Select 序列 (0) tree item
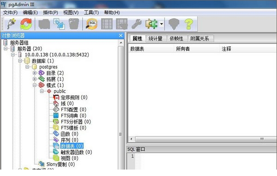The height and width of the screenshot is (176, 277). click(69, 140)
